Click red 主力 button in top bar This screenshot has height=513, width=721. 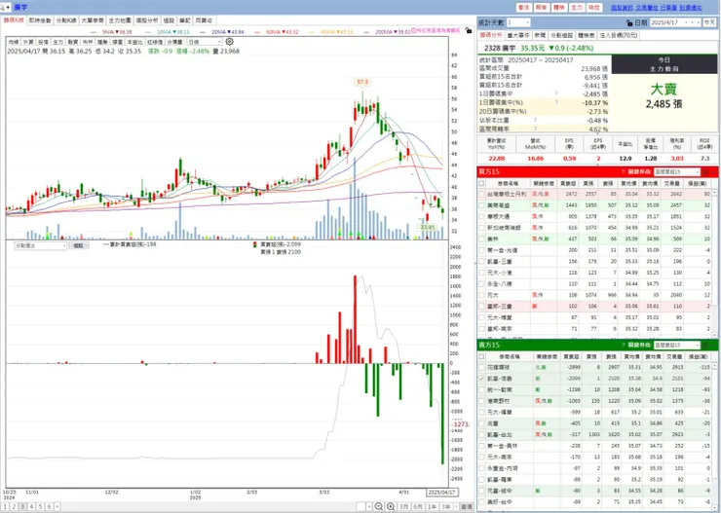[577, 8]
